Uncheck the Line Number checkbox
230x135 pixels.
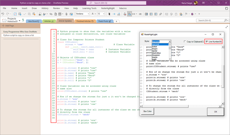(x=207, y=42)
